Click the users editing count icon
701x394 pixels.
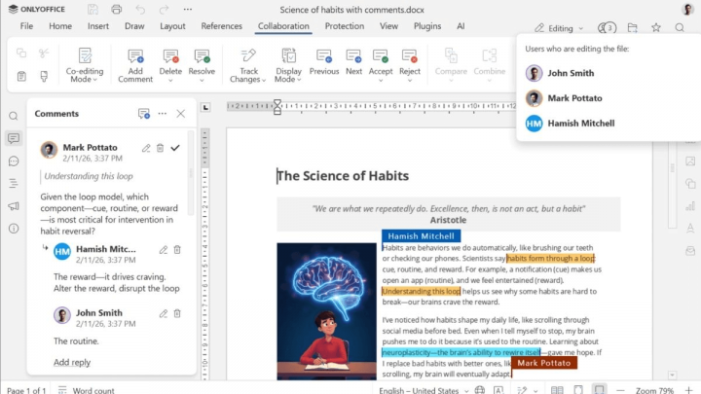[608, 28]
